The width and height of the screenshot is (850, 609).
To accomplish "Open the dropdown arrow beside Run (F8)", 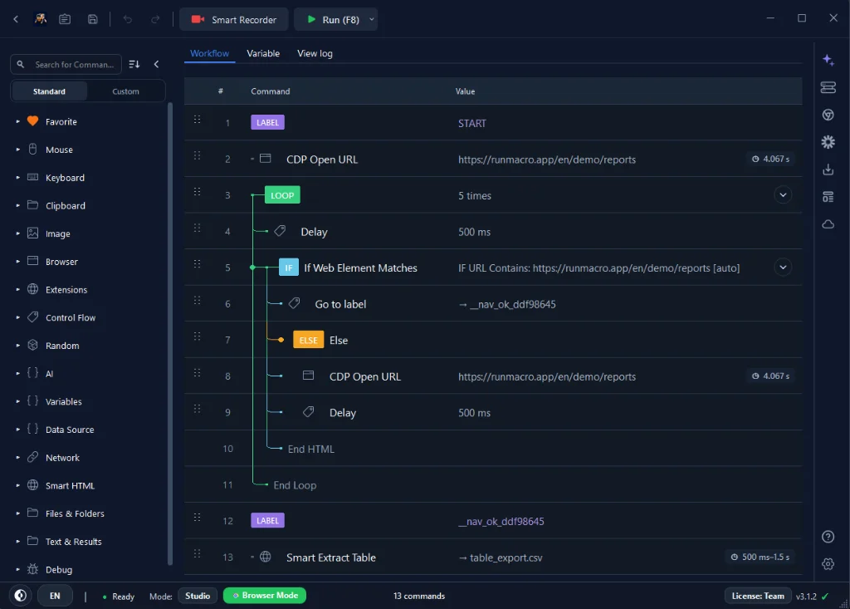I will point(372,20).
